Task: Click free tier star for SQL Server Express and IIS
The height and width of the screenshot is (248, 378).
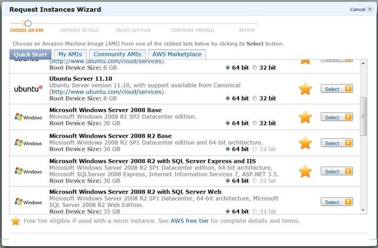Action: pos(305,171)
